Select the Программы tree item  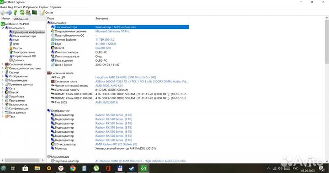[x=15, y=101]
